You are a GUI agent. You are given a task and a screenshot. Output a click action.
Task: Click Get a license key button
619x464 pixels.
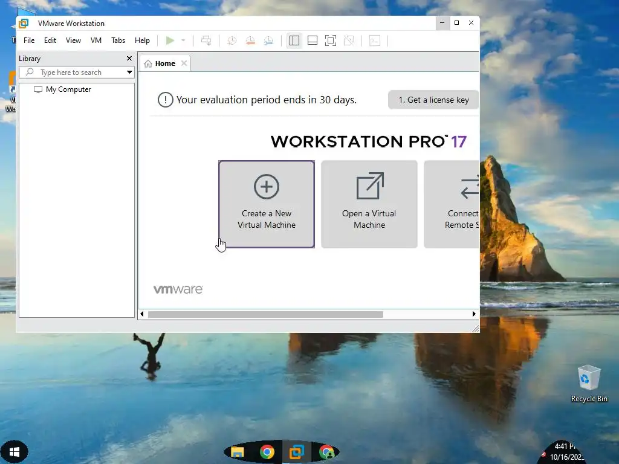[433, 100]
